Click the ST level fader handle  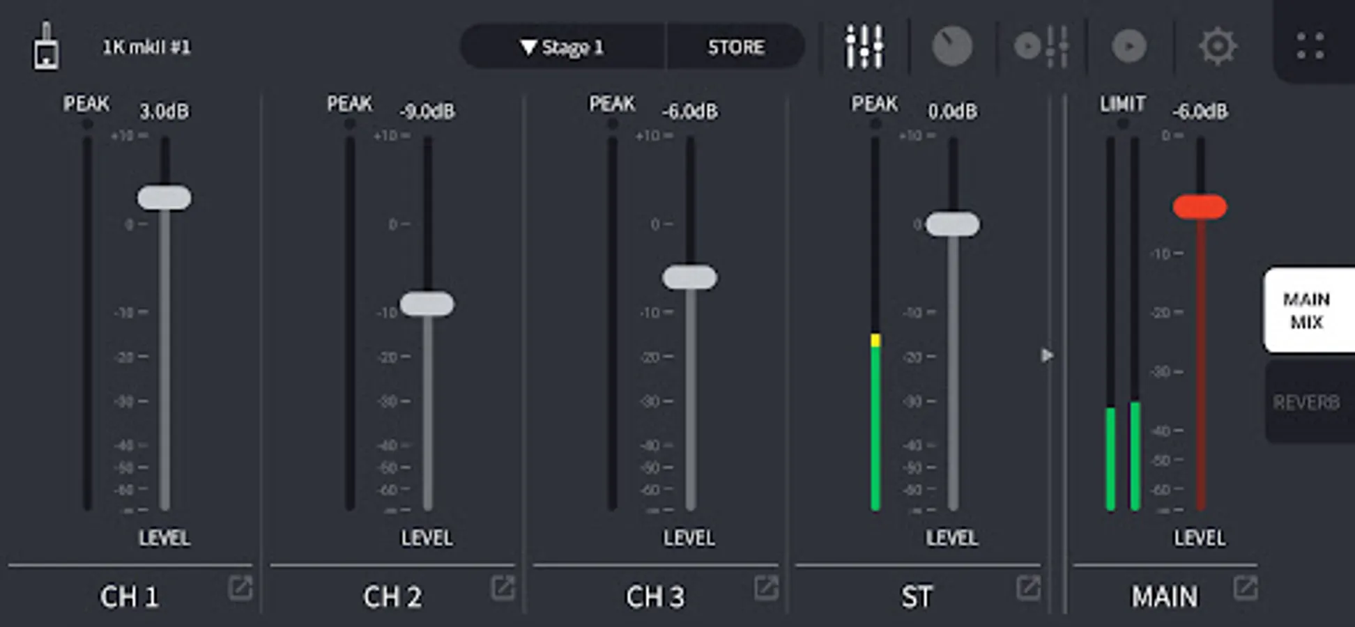click(952, 224)
